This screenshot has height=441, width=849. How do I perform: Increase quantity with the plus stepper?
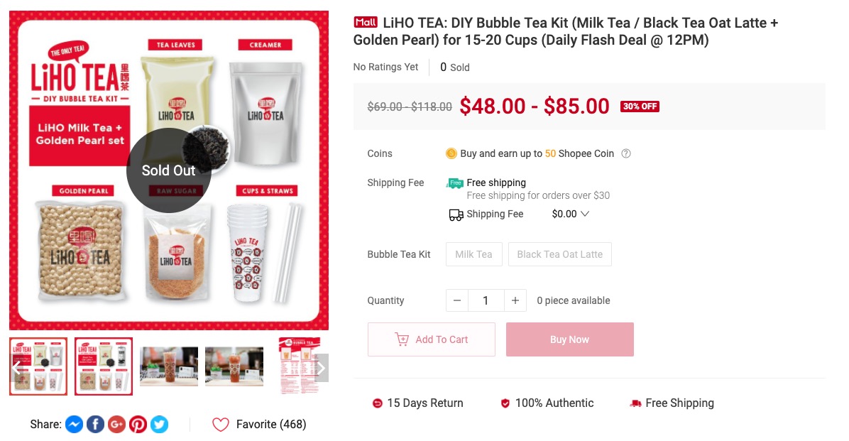515,300
